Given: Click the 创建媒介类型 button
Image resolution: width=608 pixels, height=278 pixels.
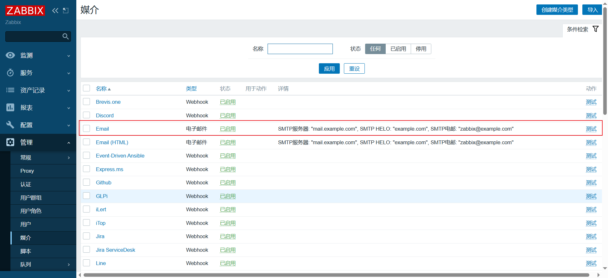Looking at the screenshot, I should click(557, 10).
